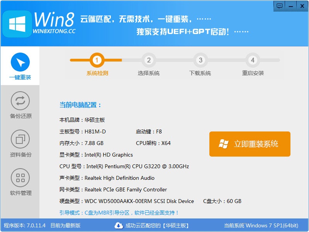
Task: Click the 当前电脑配置 section header
Action: coord(80,104)
